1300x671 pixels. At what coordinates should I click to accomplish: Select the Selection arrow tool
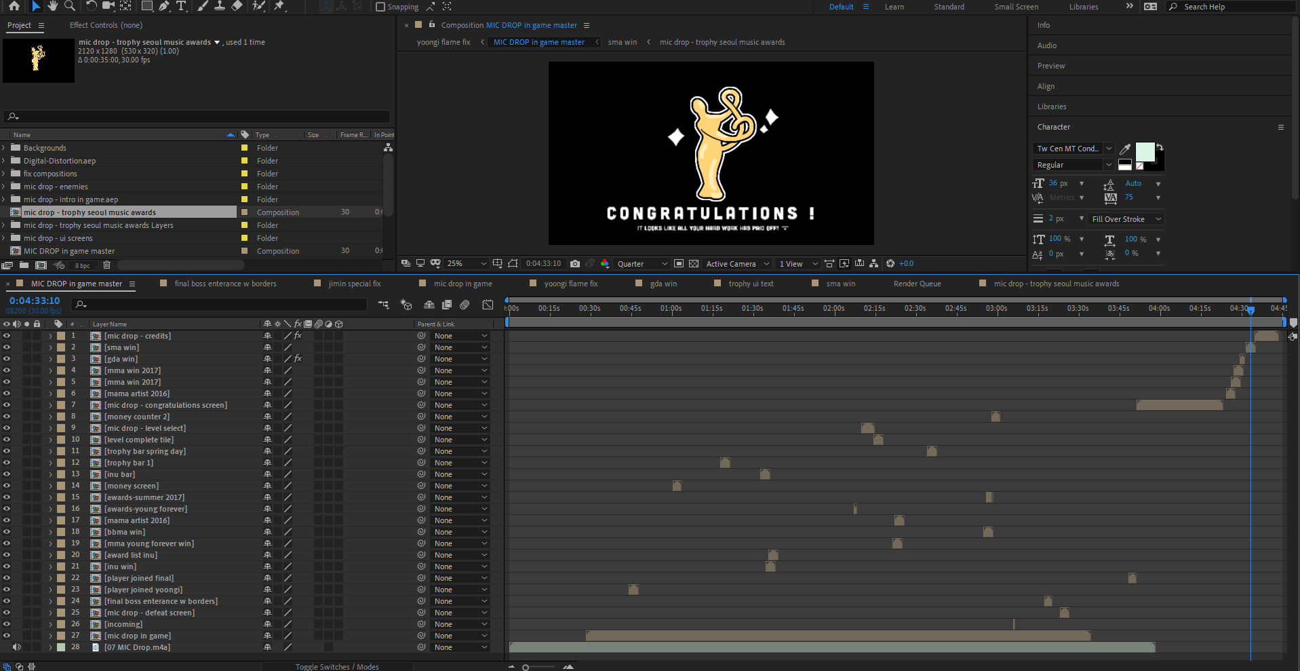click(x=36, y=6)
